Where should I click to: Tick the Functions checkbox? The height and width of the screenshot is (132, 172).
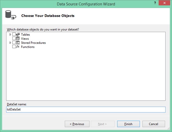(x=14, y=46)
